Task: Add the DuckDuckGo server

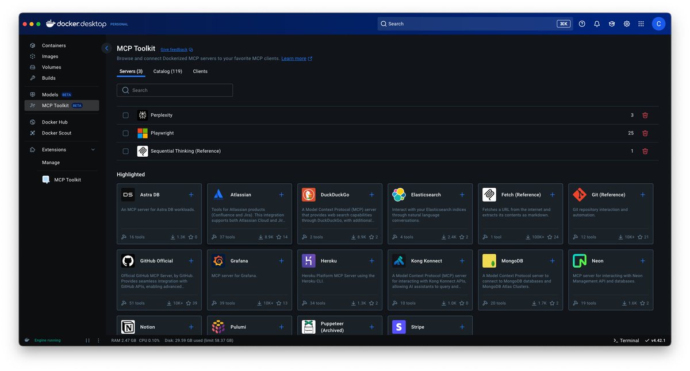Action: [x=372, y=195]
